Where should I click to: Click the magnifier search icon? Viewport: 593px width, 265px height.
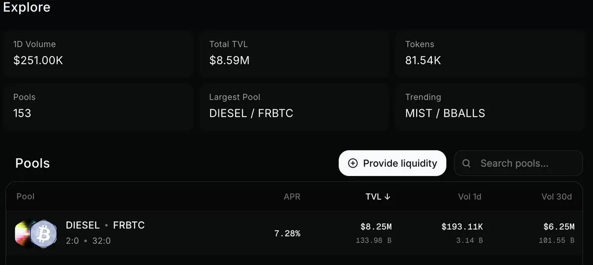tap(466, 163)
